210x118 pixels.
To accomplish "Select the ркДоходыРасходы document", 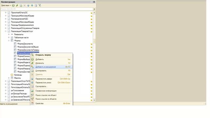I will [x=19, y=93].
